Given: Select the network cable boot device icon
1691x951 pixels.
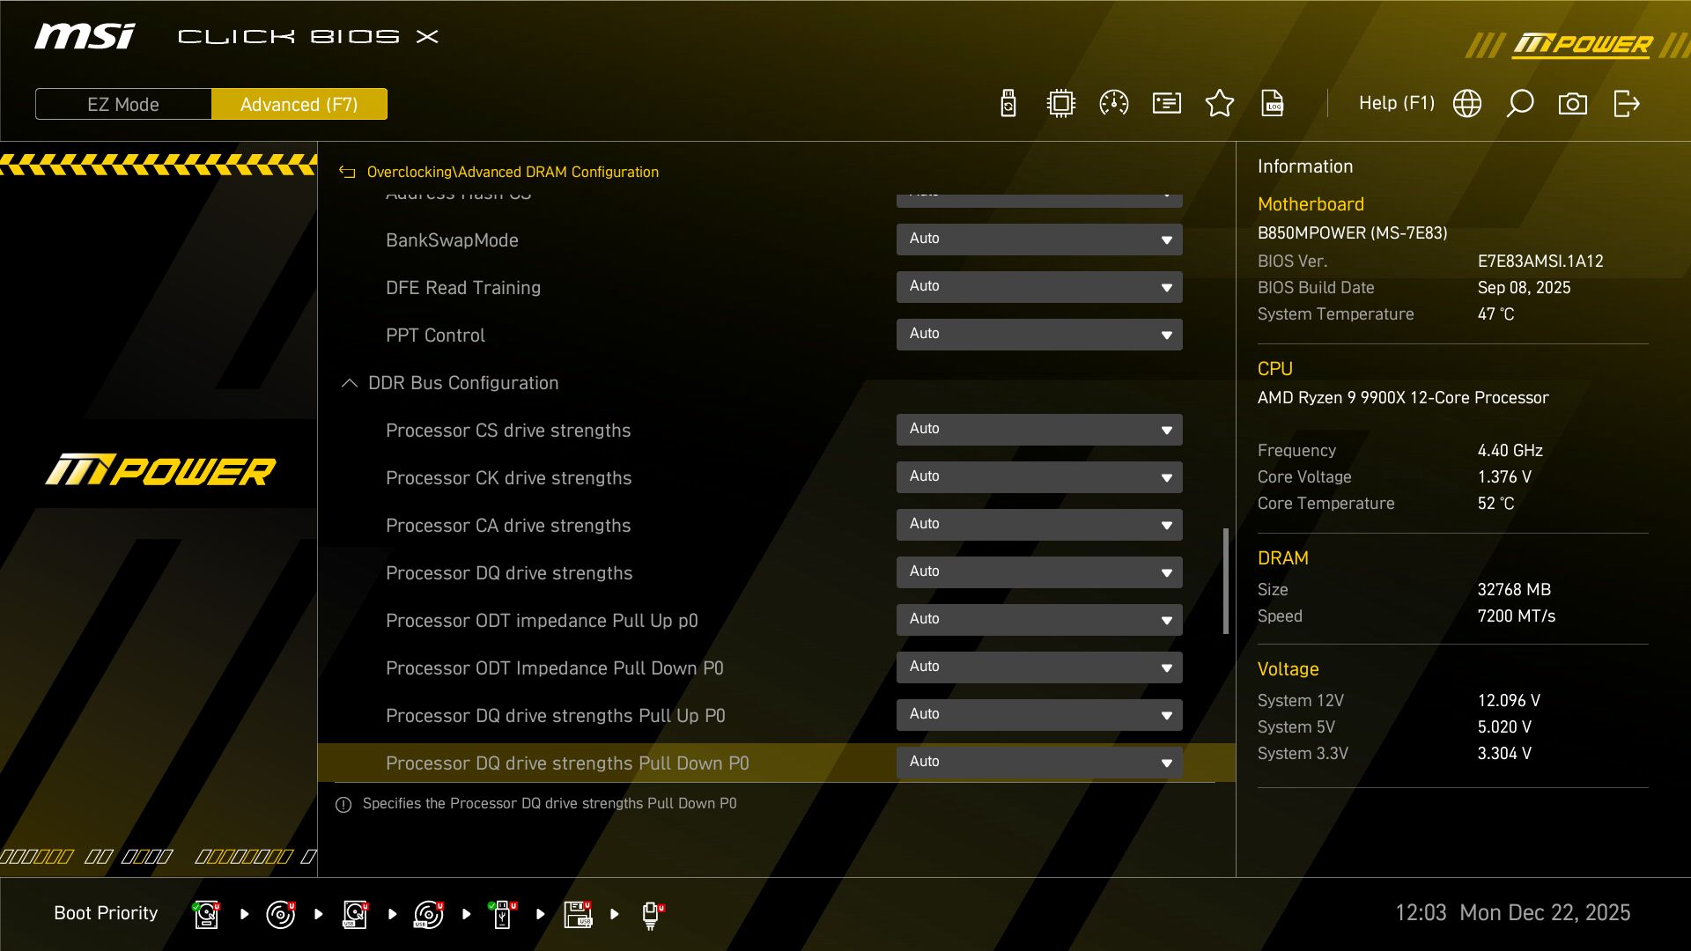Looking at the screenshot, I should coord(651,914).
